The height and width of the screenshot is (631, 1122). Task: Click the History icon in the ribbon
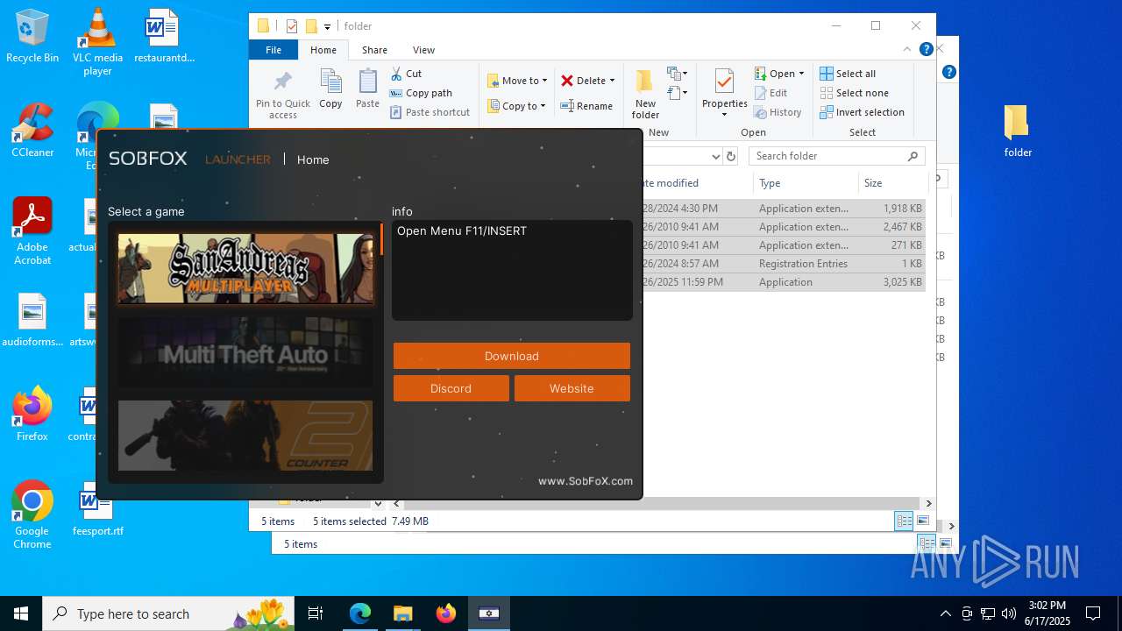pyautogui.click(x=761, y=112)
